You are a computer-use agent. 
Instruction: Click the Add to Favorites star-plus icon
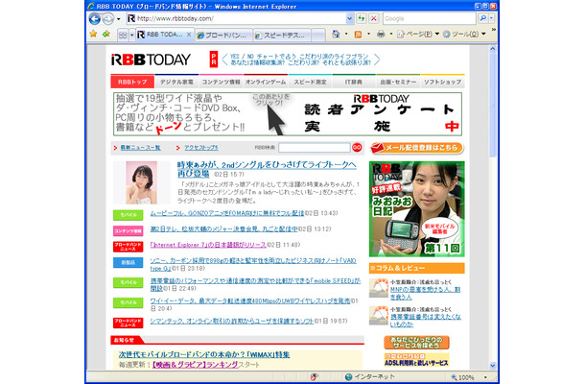106,35
